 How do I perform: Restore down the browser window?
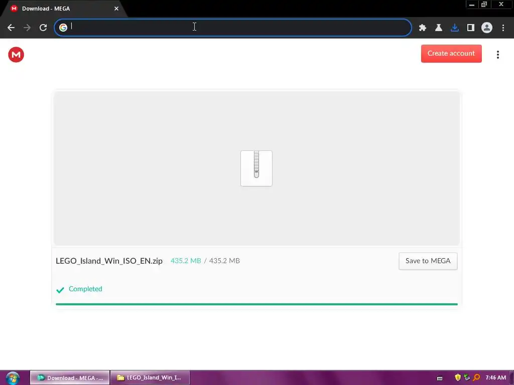pyautogui.click(x=484, y=5)
